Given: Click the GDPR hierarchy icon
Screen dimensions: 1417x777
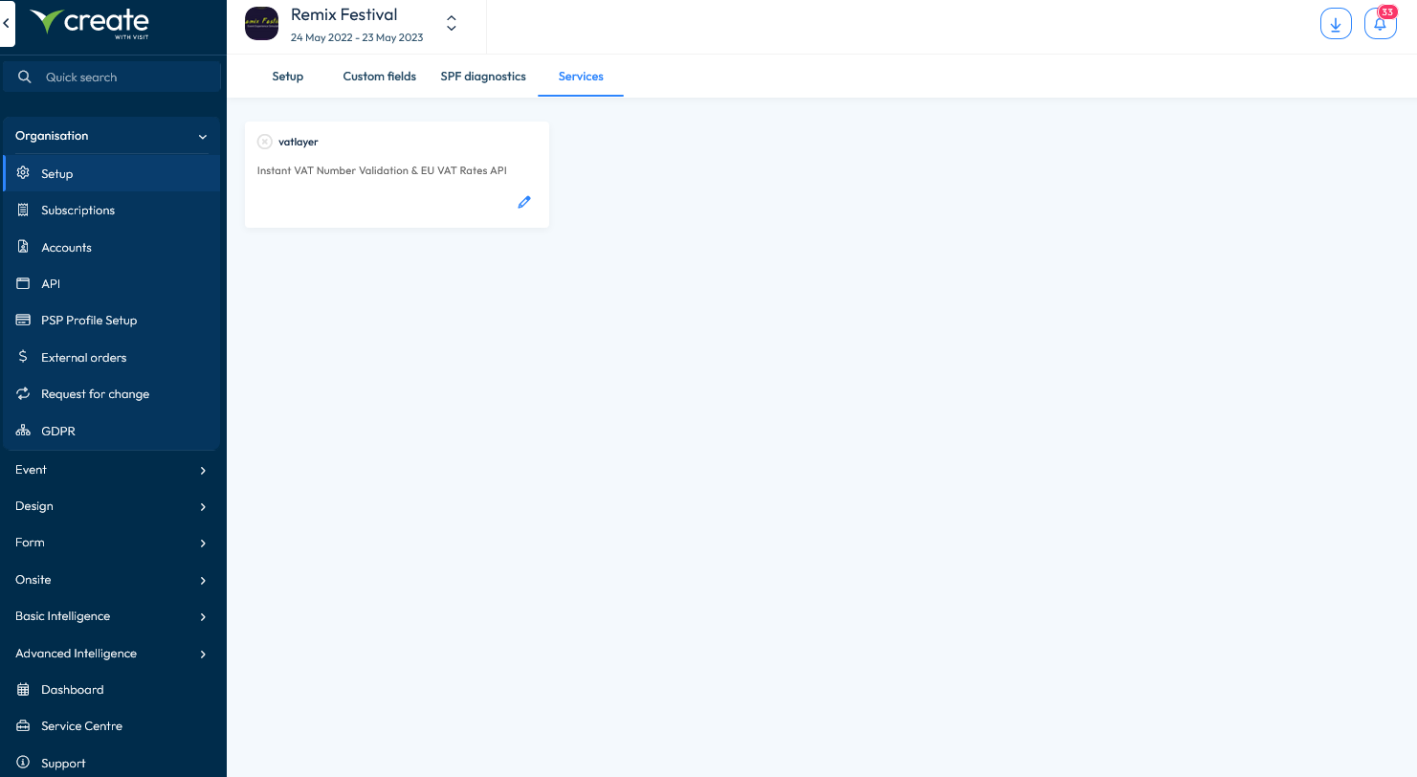Looking at the screenshot, I should 24,431.
